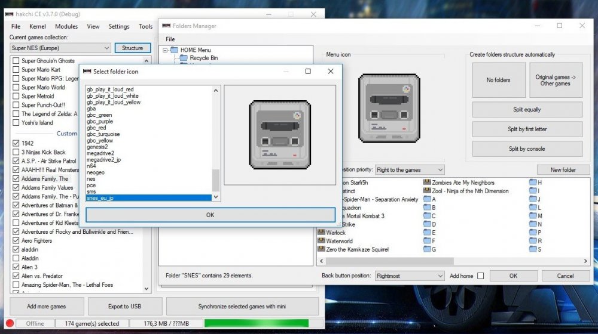Select the Warlock game cartridge icon
The height and width of the screenshot is (334, 598).
click(321, 233)
